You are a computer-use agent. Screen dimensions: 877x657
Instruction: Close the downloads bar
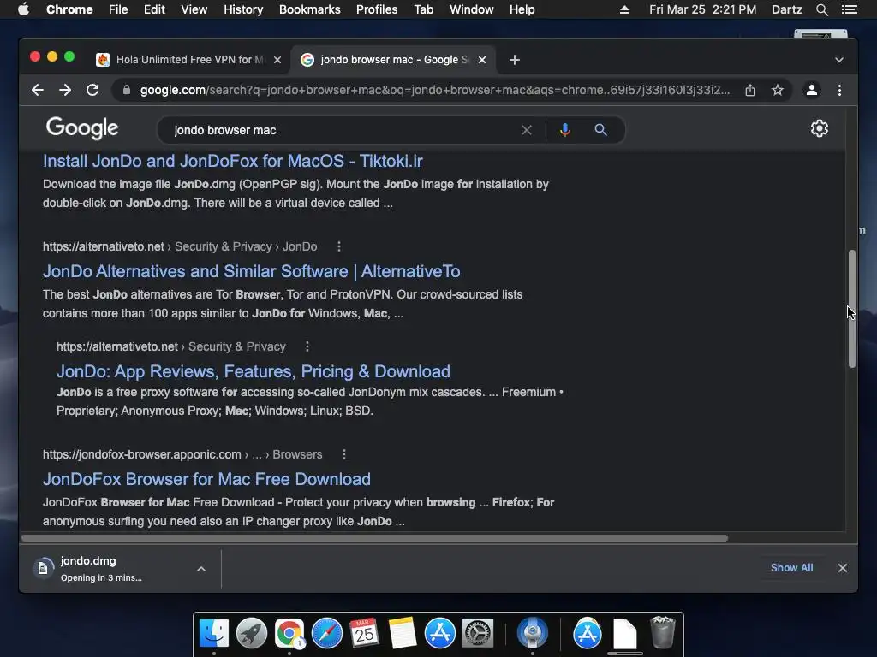click(x=843, y=568)
